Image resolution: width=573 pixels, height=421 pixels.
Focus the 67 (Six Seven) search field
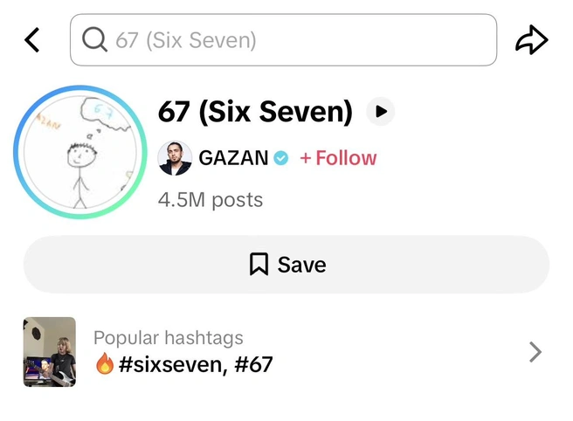(x=283, y=40)
